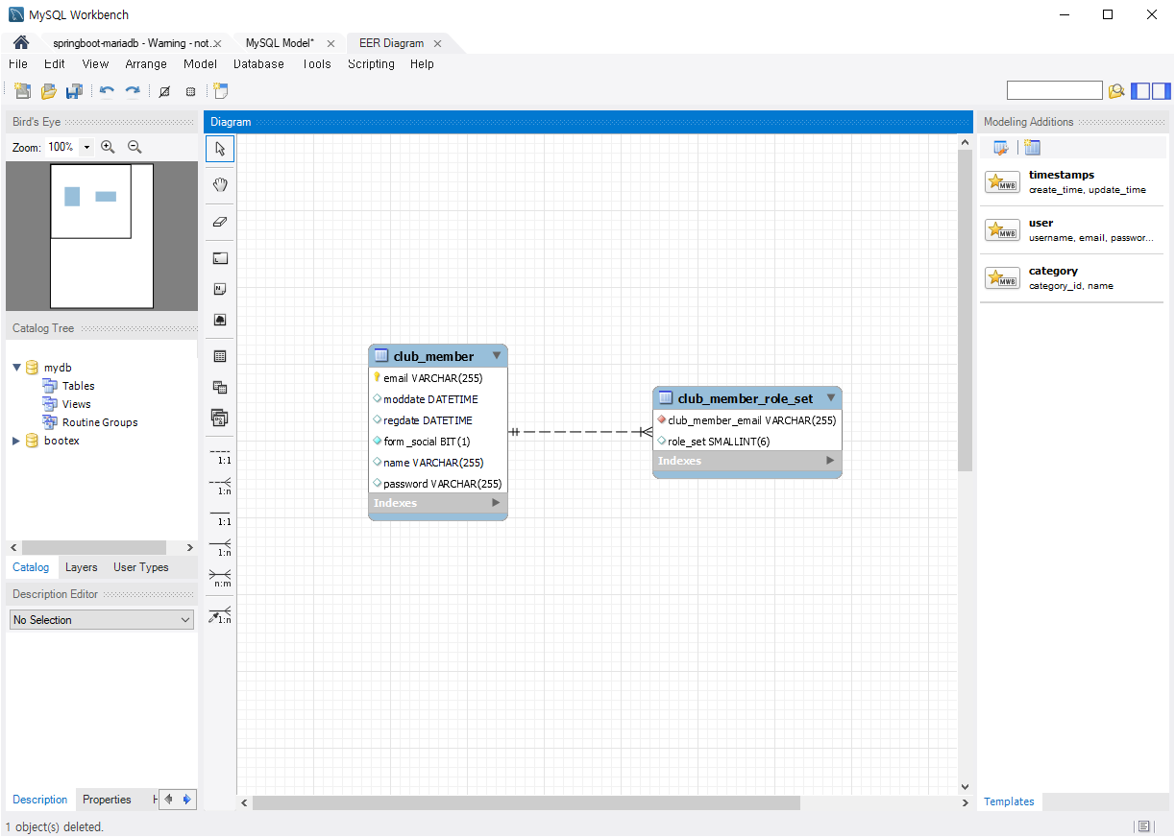Open the File menu
The image size is (1175, 837).
point(18,64)
